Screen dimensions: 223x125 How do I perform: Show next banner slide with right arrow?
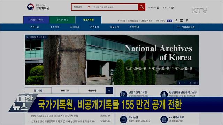point(190,83)
